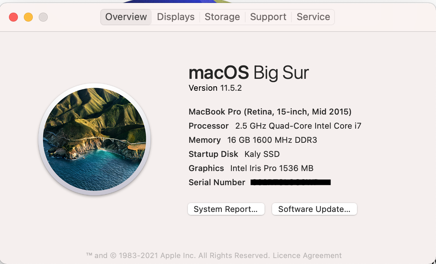Open the Storage tab
Screen dimensions: 436x264
(222, 17)
